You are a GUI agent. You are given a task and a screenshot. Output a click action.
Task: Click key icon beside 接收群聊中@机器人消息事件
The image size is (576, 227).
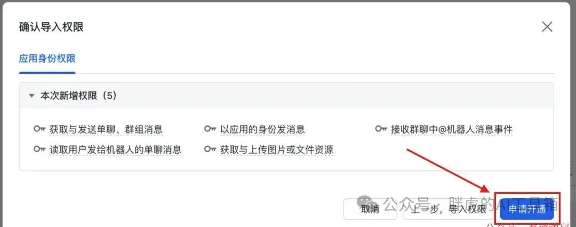(381, 129)
